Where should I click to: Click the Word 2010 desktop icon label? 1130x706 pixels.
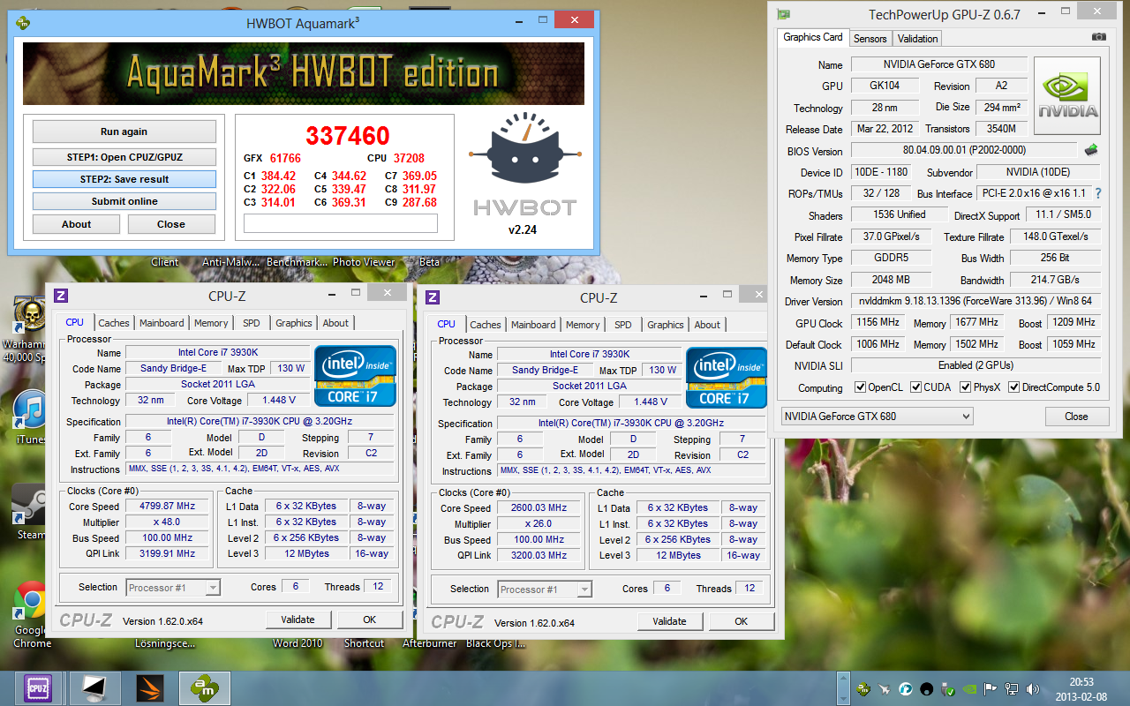(x=298, y=643)
